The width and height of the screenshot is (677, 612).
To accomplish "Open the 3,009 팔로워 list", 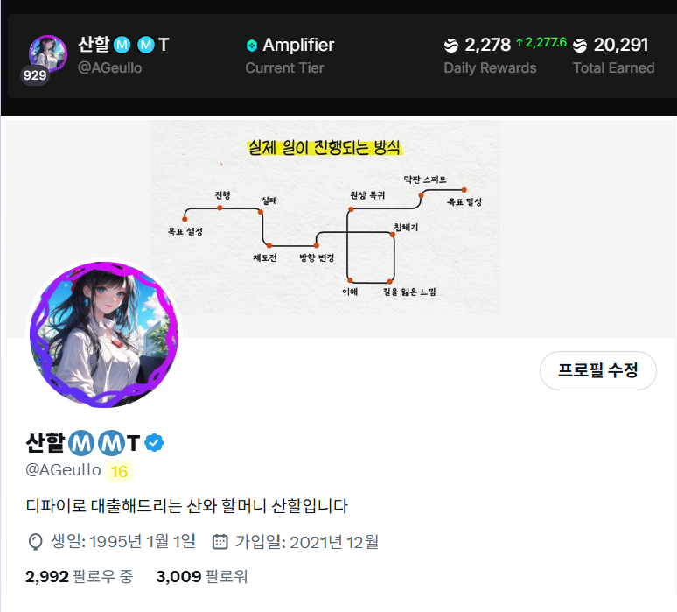I will [x=202, y=577].
